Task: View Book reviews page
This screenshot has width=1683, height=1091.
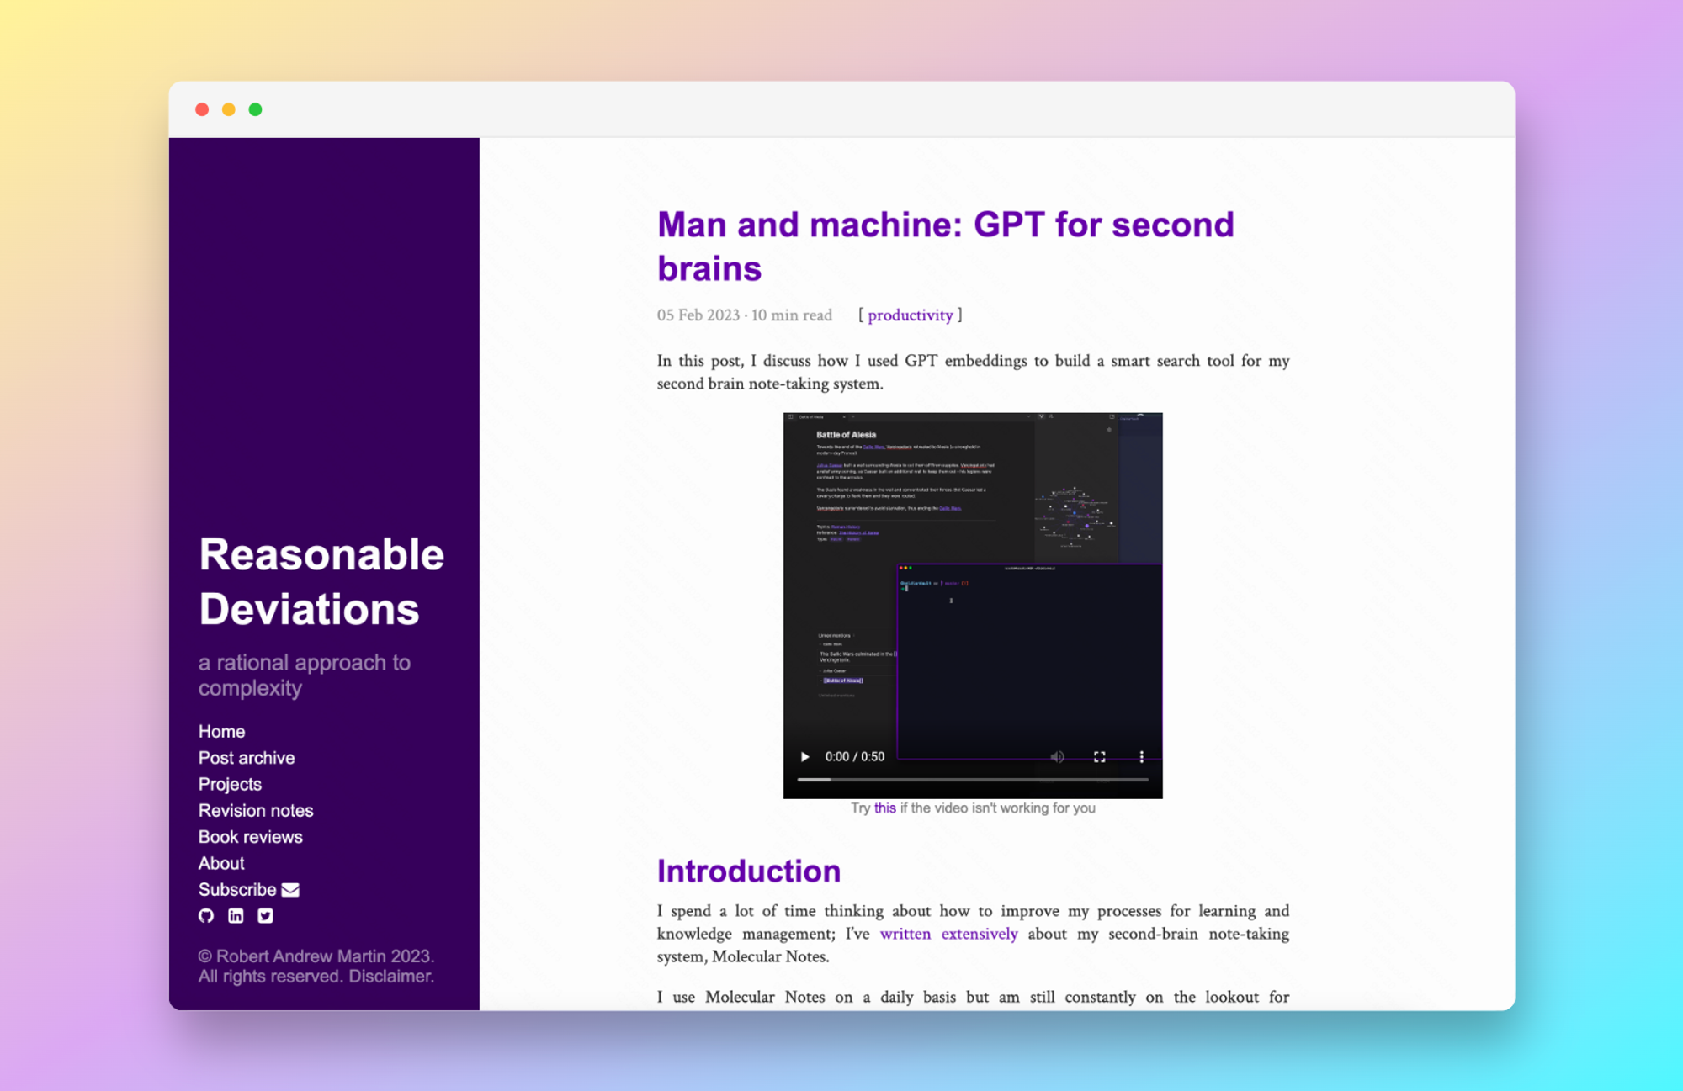Action: (250, 837)
